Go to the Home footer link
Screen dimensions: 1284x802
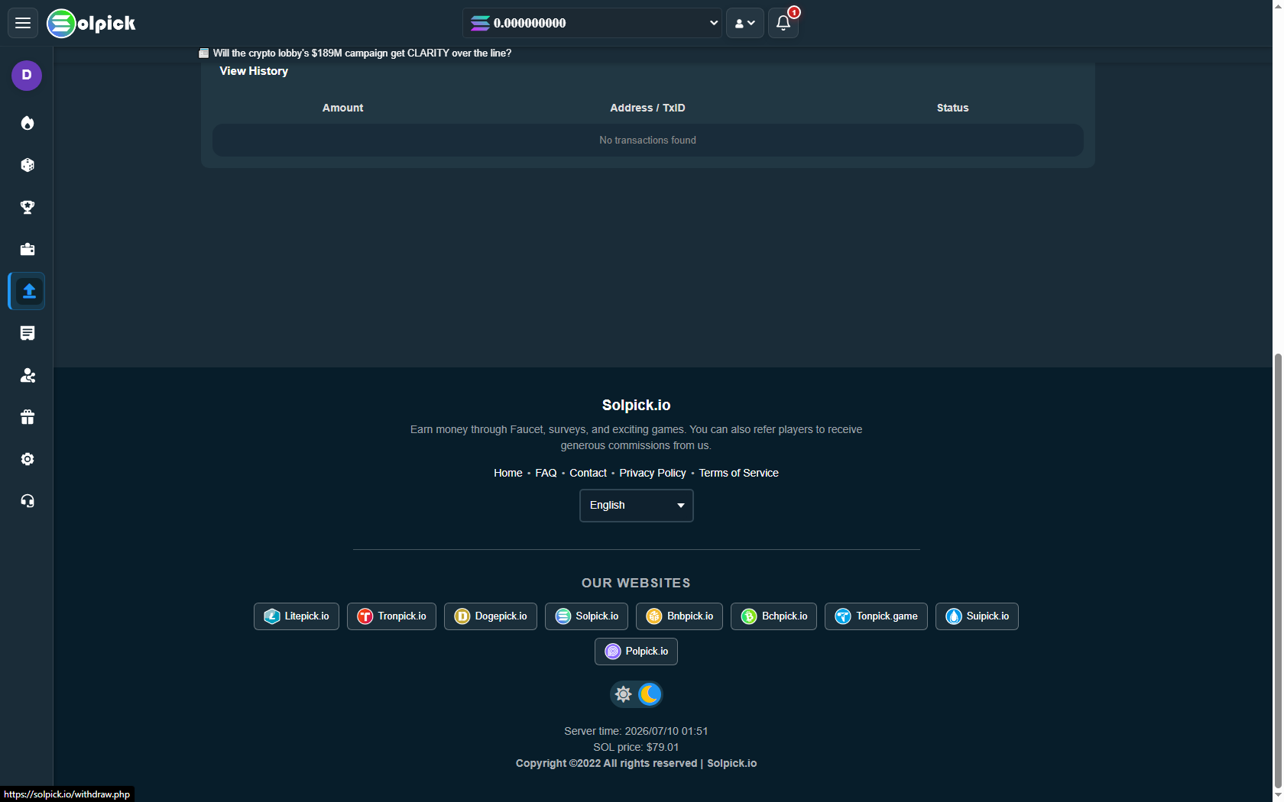click(x=508, y=473)
